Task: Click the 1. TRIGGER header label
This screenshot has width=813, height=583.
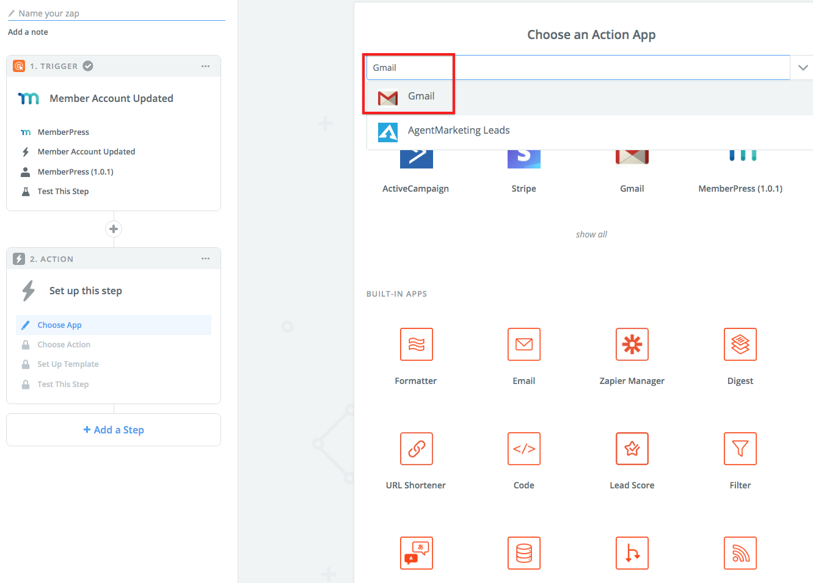Action: [54, 66]
